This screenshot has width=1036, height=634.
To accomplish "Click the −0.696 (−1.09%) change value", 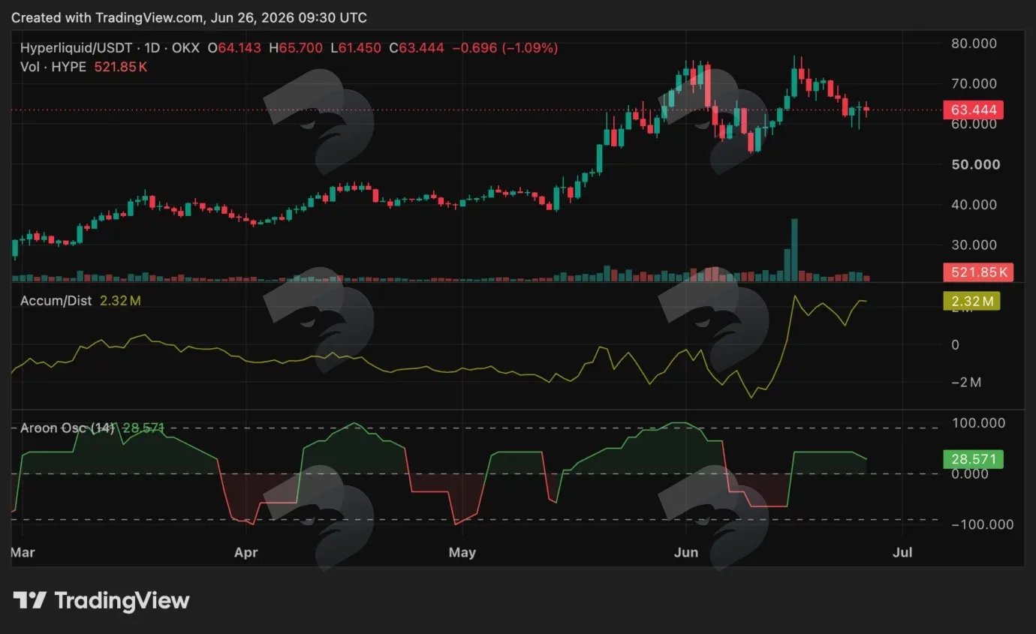I will pyautogui.click(x=504, y=48).
